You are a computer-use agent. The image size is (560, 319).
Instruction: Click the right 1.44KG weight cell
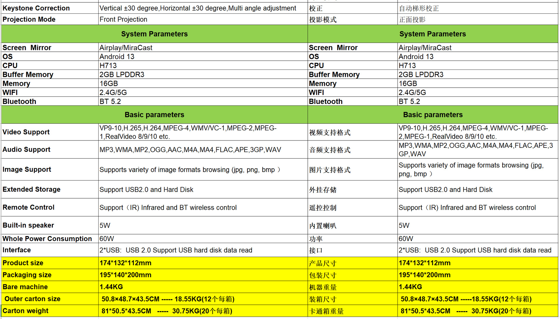click(410, 287)
